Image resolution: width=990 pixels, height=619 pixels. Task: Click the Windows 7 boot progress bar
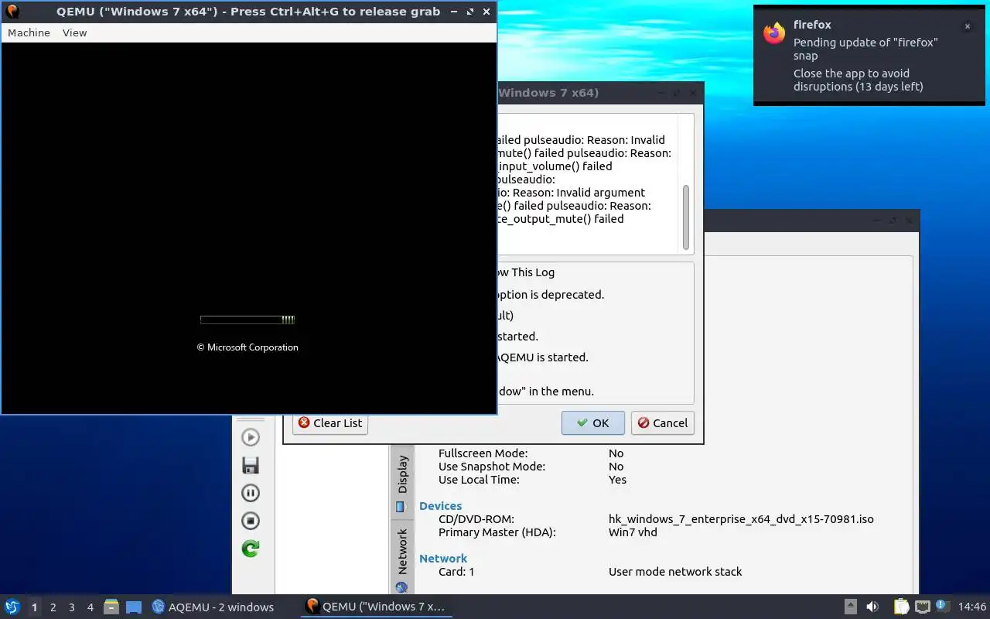pyautogui.click(x=247, y=319)
